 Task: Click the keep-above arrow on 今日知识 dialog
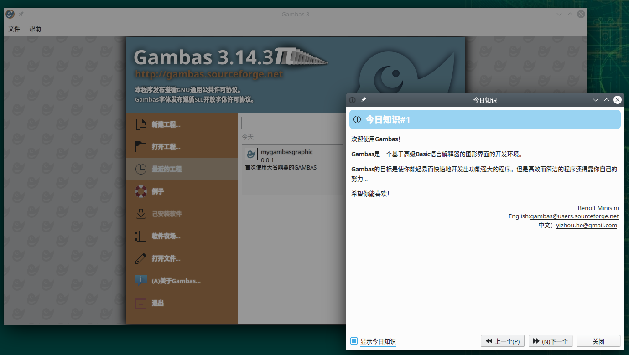607,100
